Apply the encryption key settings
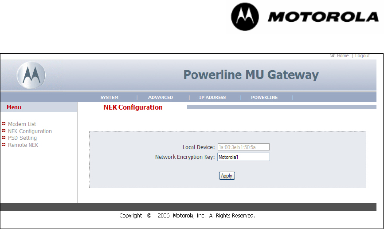384x229 pixels. click(x=227, y=176)
